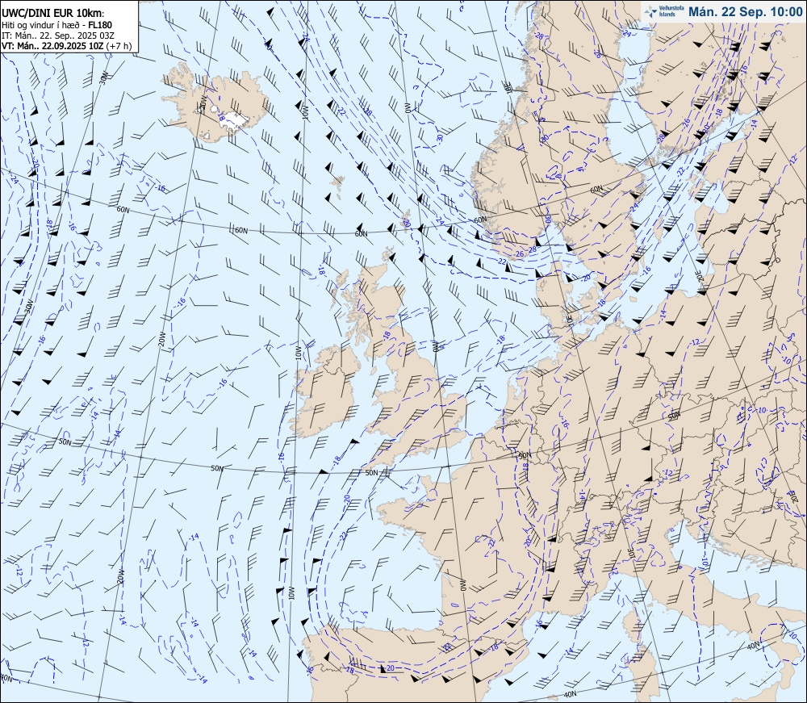Click the "UWC/DINI EUR 10km:" title
Viewport: 807px width, 703px height.
coord(53,14)
